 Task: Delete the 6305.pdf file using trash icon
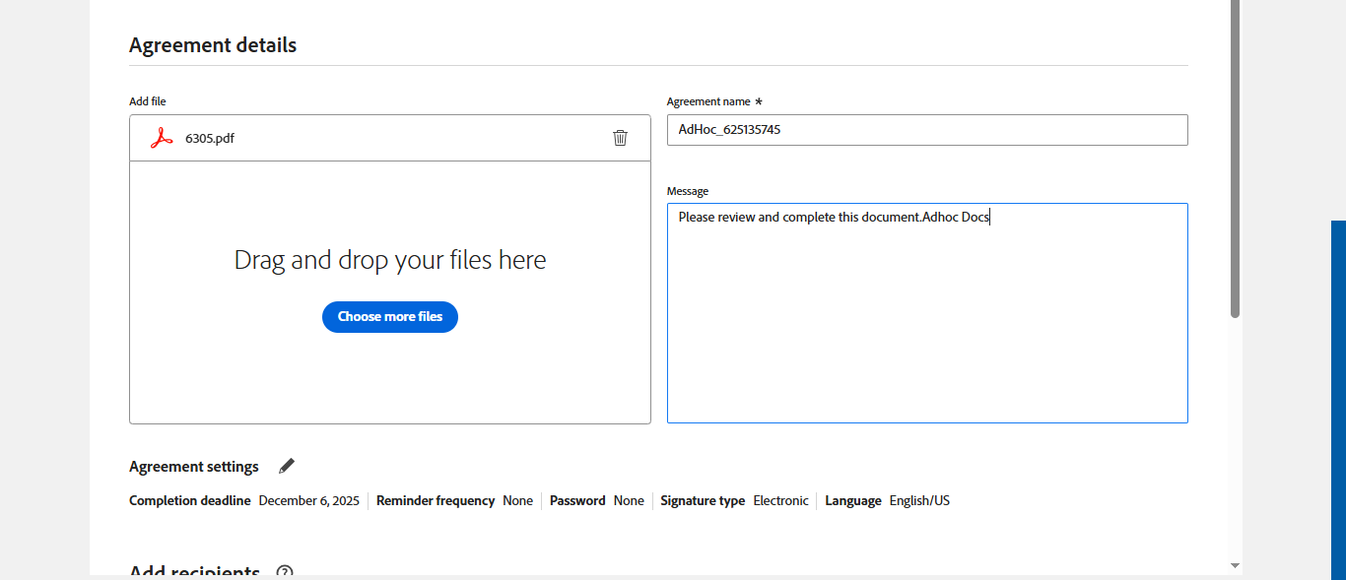tap(620, 138)
